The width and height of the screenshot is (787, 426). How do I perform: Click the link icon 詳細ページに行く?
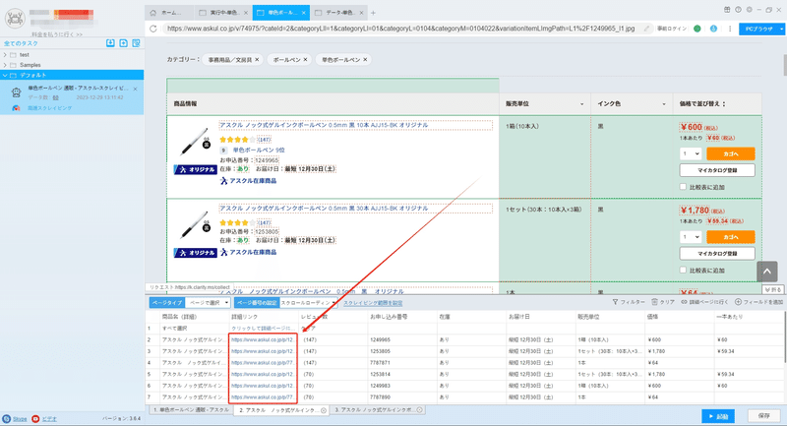[684, 302]
